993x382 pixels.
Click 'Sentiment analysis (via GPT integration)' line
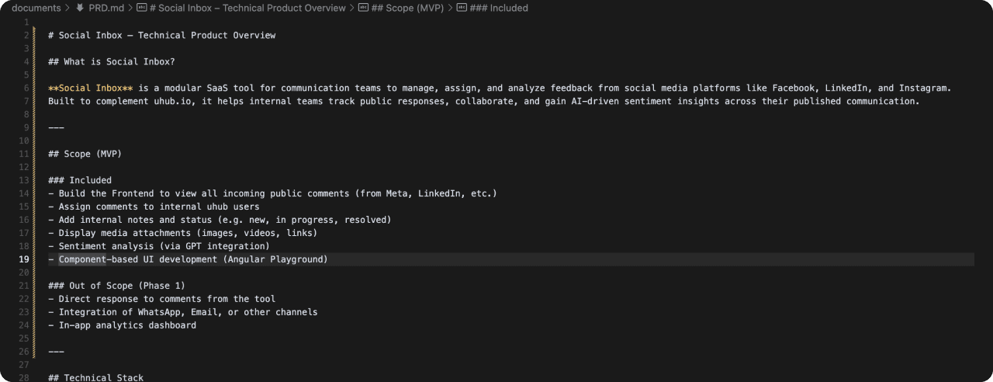coord(159,246)
